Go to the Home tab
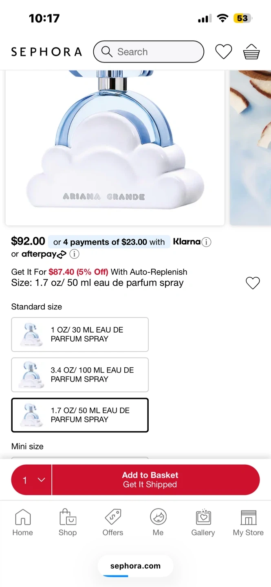 click(22, 523)
